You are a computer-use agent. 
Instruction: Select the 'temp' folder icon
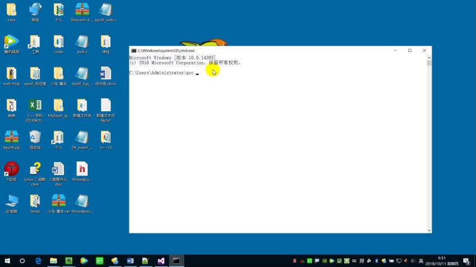[35, 204]
